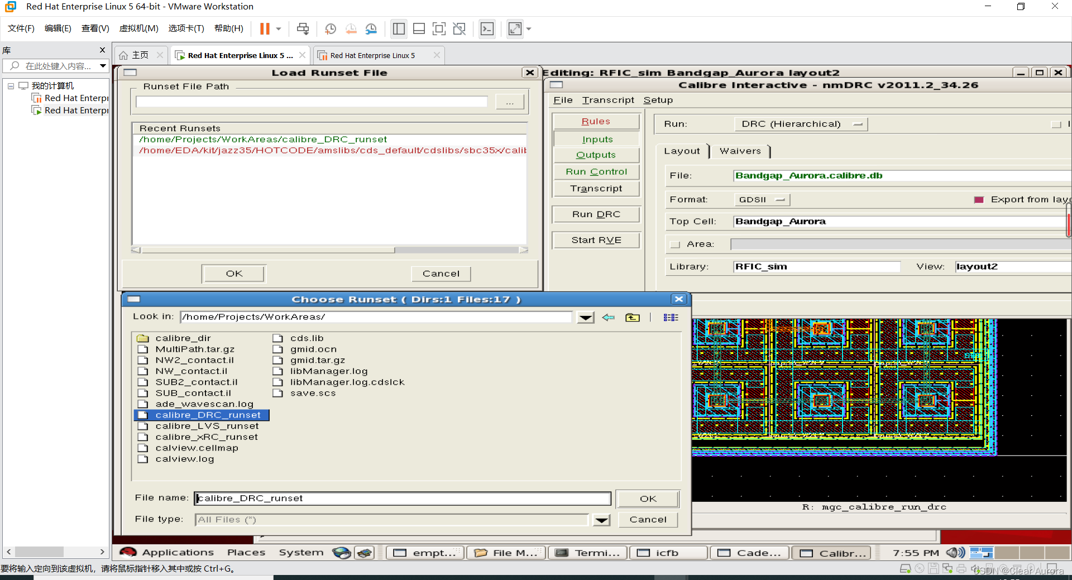The height and width of the screenshot is (580, 1072).
Task: Go back with the cyan arrow in Choose Runset
Action: click(609, 317)
